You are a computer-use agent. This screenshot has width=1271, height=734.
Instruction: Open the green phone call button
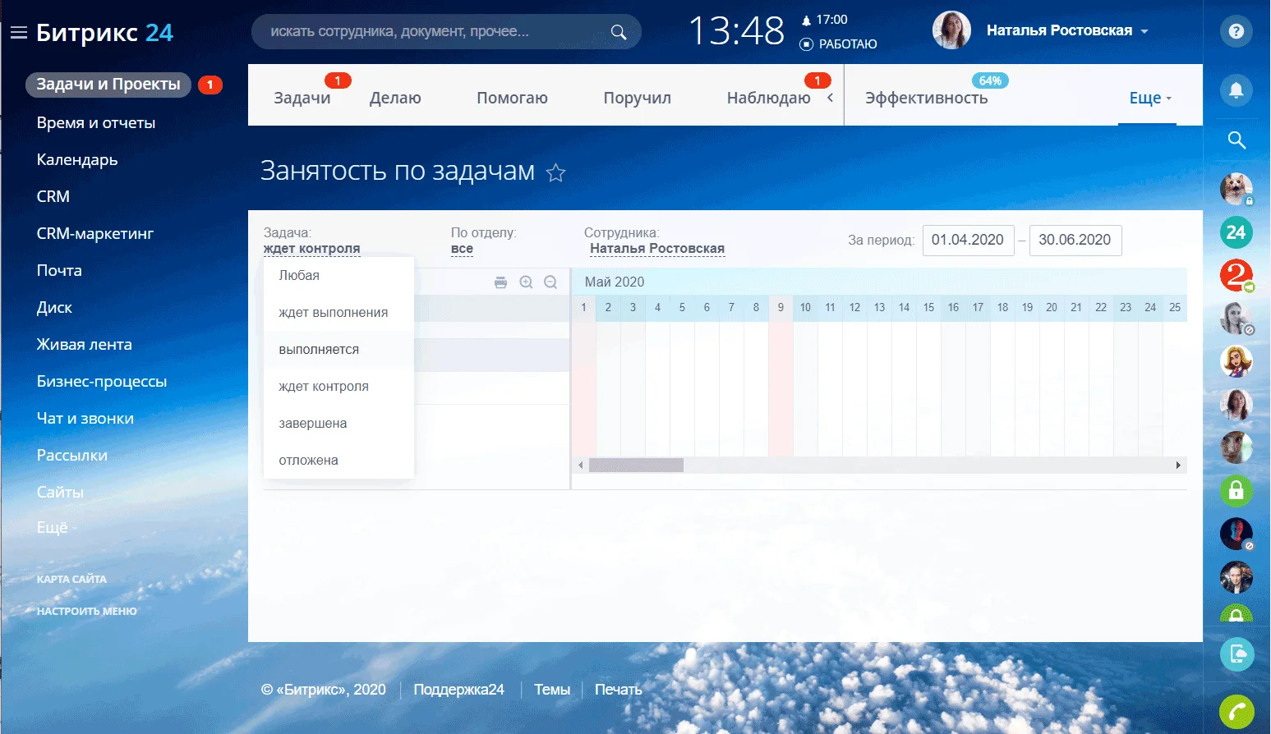click(x=1236, y=712)
